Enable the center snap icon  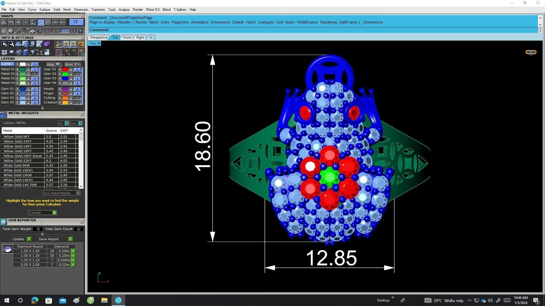tap(48, 22)
